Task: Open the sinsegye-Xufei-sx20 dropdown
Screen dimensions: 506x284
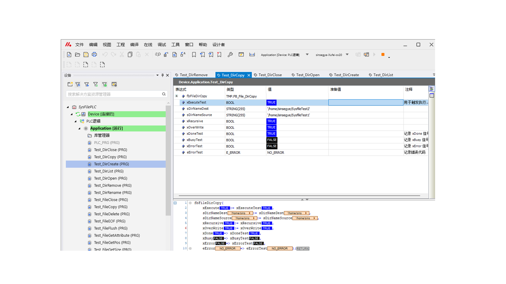Action: pyautogui.click(x=347, y=55)
